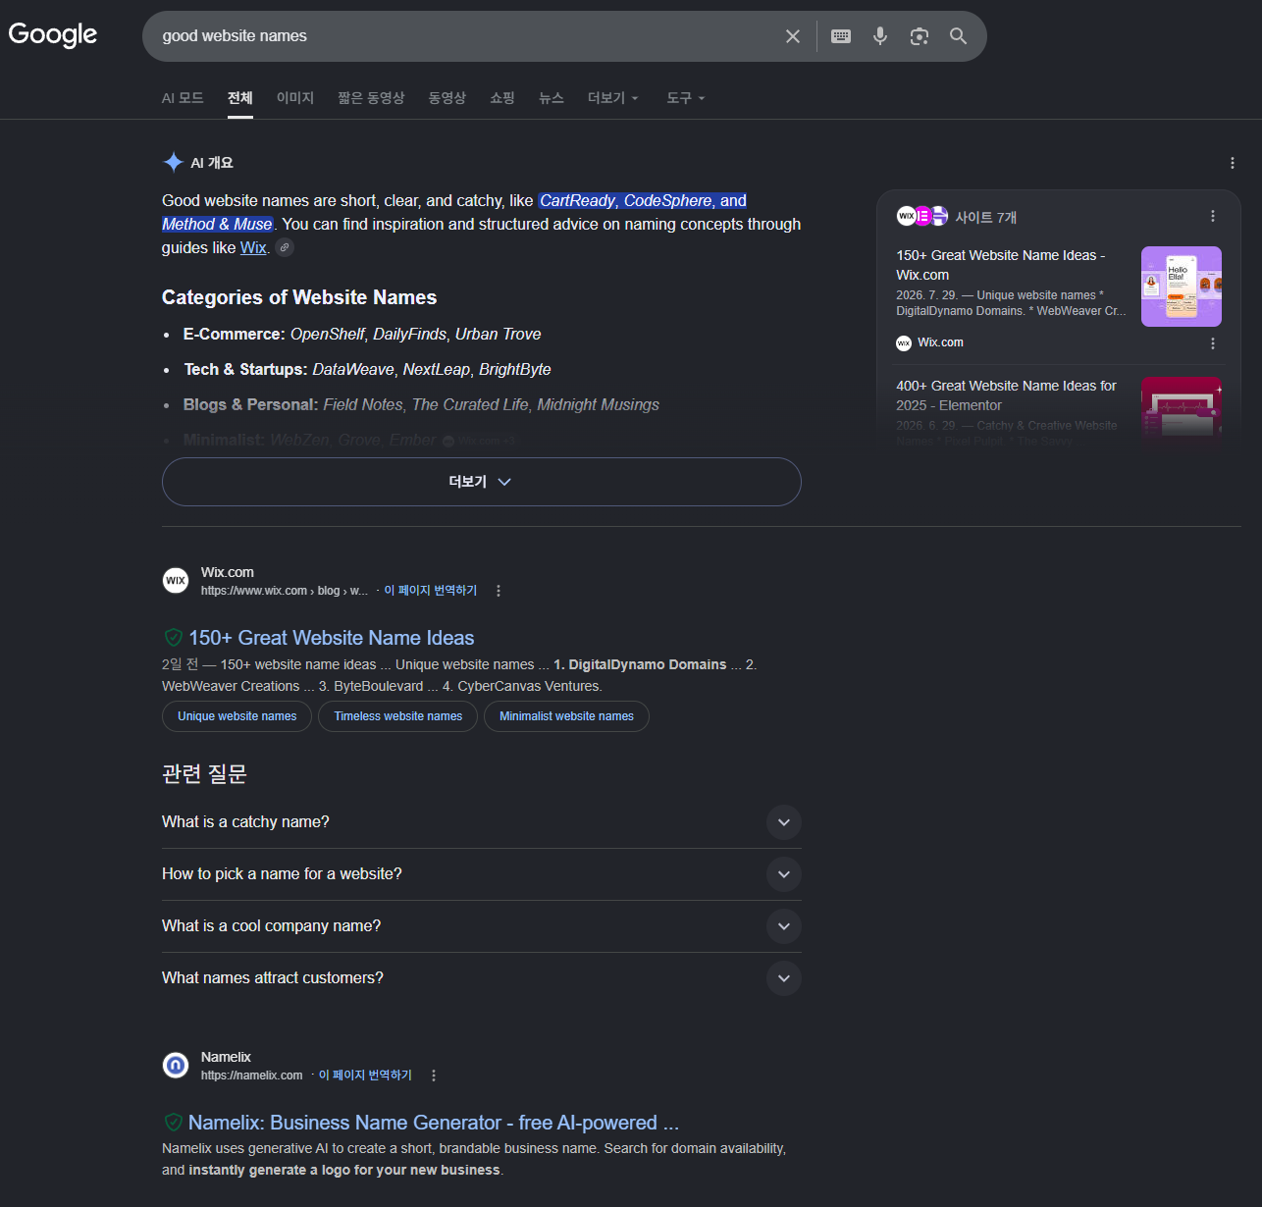
Task: Click the Wix source card thumbnail image
Action: (x=1182, y=287)
